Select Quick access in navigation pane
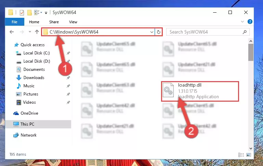 pyautogui.click(x=32, y=45)
